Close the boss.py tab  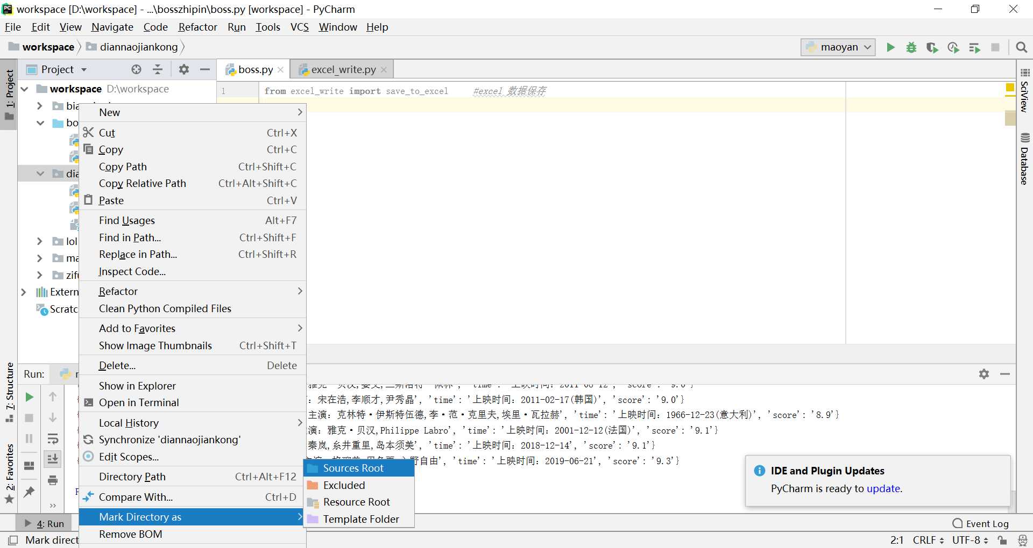click(280, 70)
